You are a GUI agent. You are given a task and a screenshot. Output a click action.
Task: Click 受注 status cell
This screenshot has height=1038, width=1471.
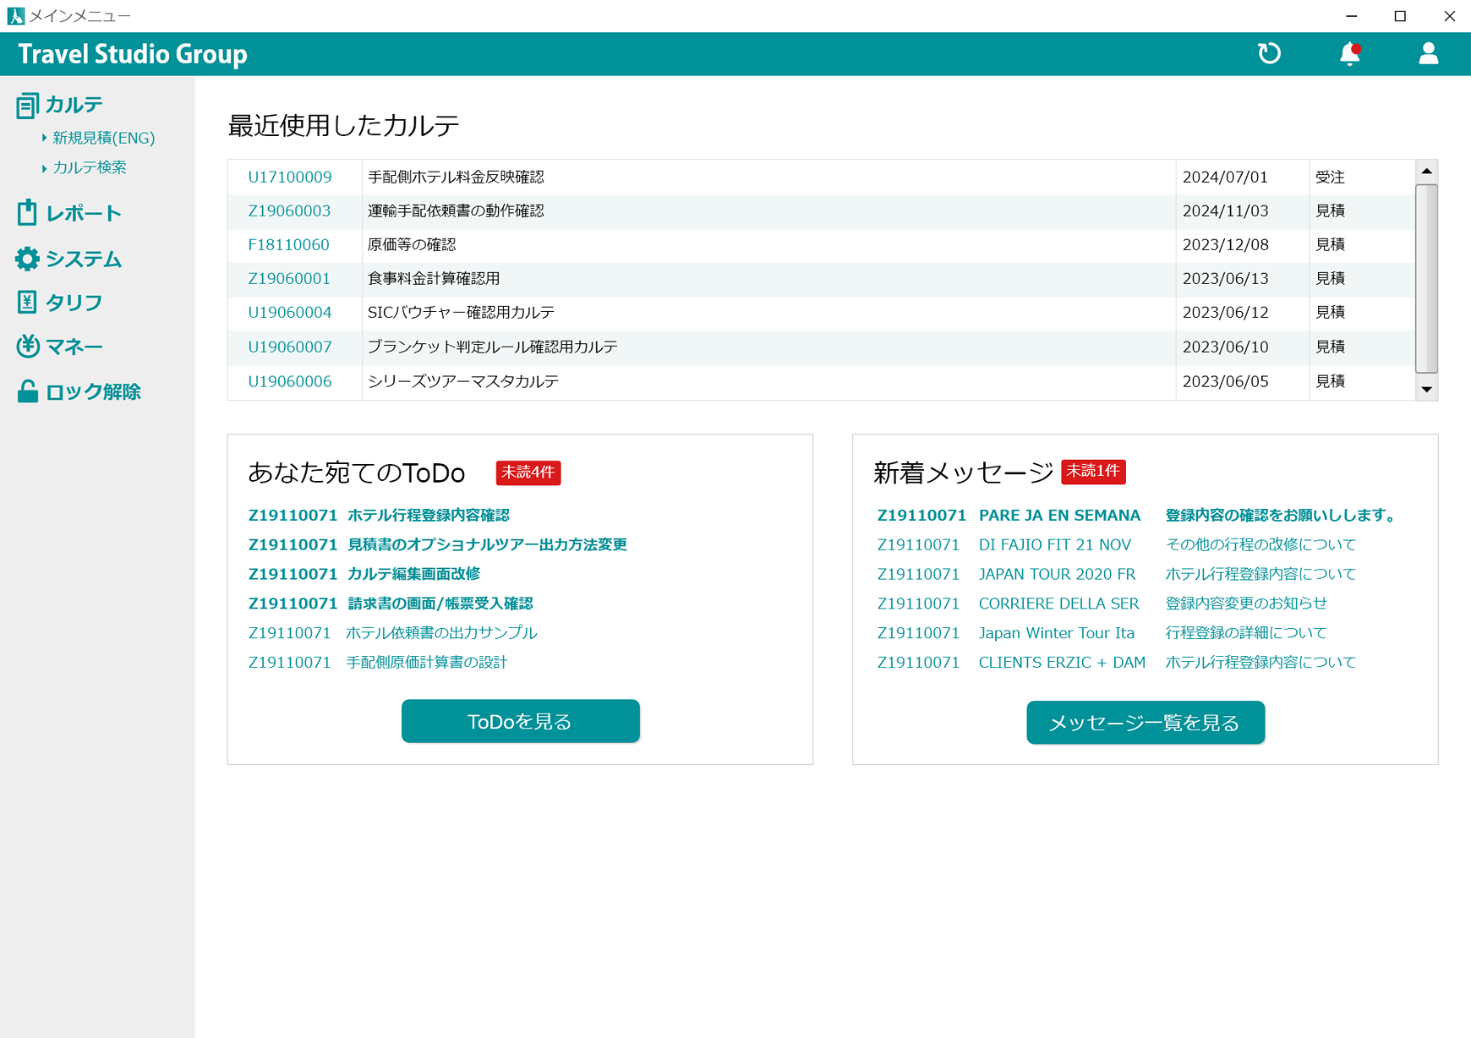click(x=1330, y=178)
